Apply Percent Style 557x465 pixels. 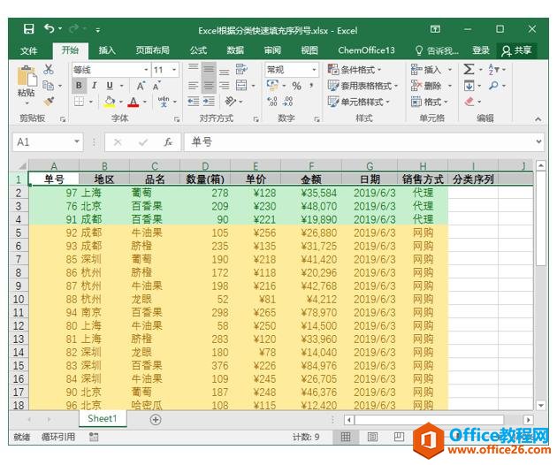296,86
